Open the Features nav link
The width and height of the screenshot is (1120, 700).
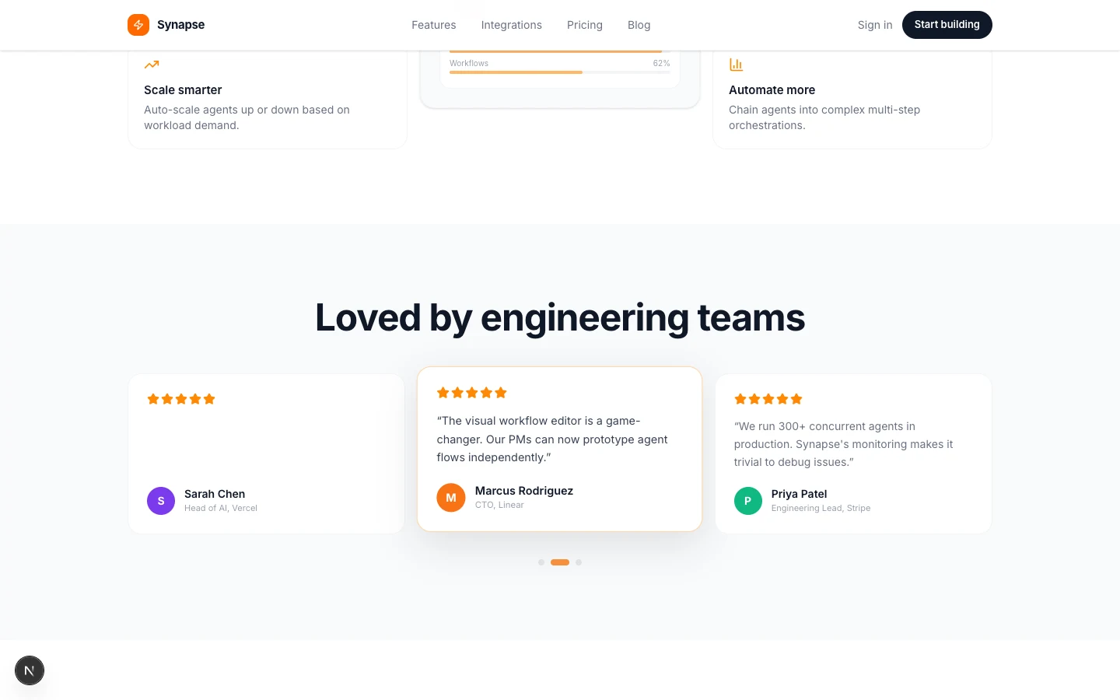[x=434, y=25]
